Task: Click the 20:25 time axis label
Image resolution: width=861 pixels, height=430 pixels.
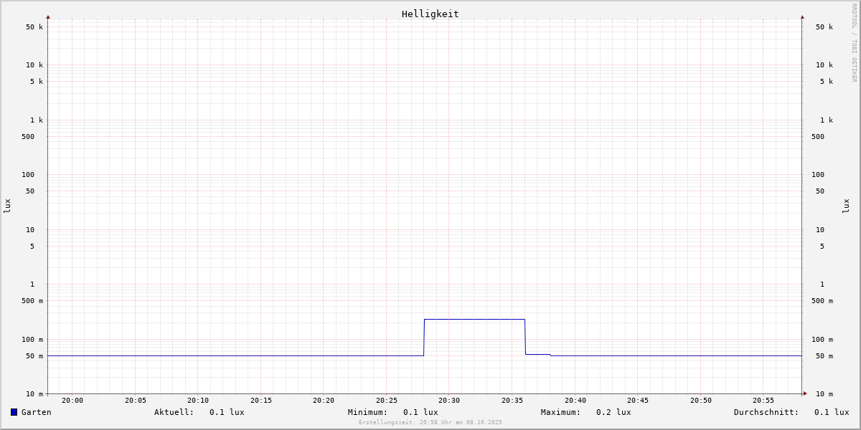Action: coord(387,401)
